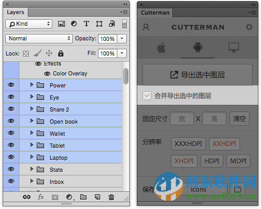Expand the Power group
Screen dimensions: 261x209
31,85
